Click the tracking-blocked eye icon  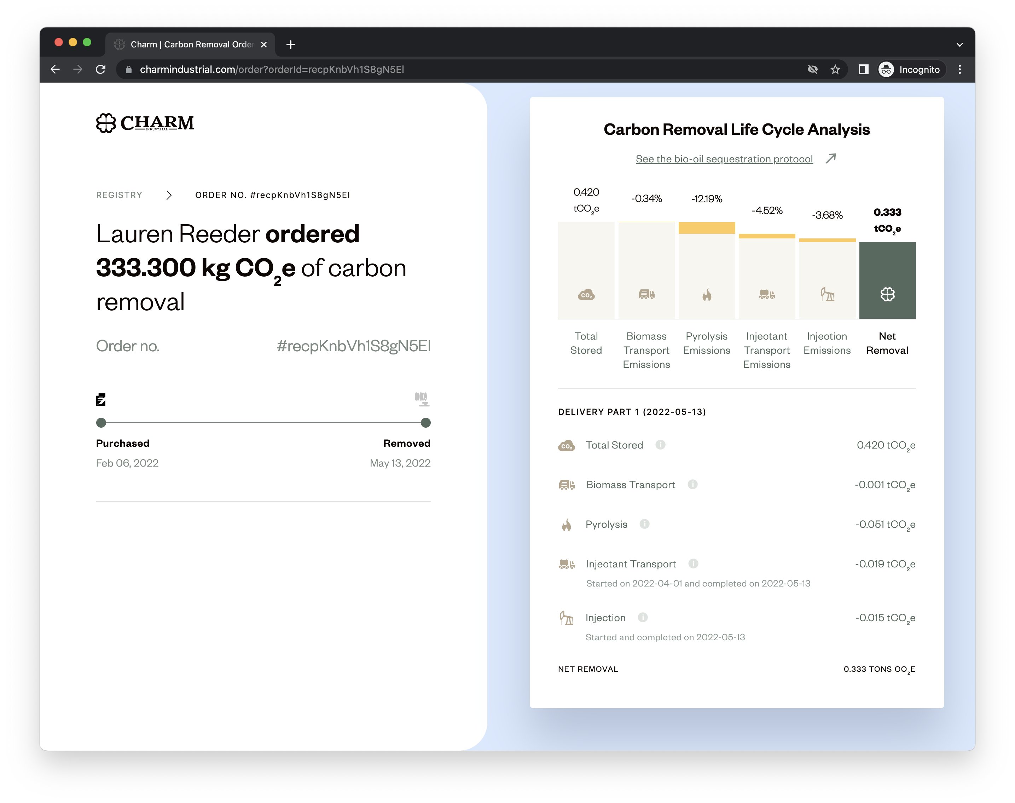[x=812, y=69]
